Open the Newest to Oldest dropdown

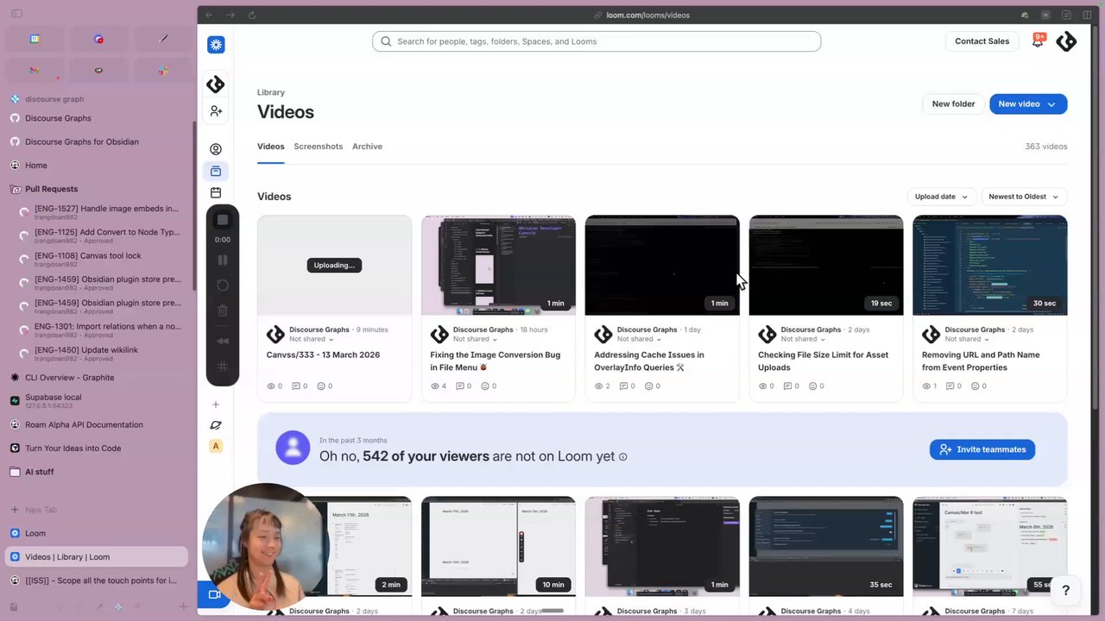coord(1024,197)
